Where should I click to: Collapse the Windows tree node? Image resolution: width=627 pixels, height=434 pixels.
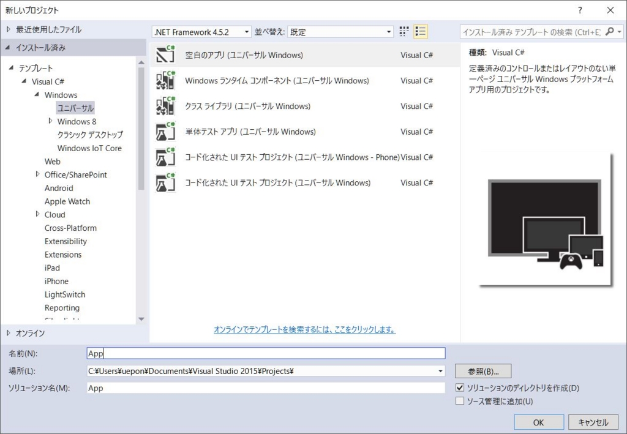click(37, 95)
